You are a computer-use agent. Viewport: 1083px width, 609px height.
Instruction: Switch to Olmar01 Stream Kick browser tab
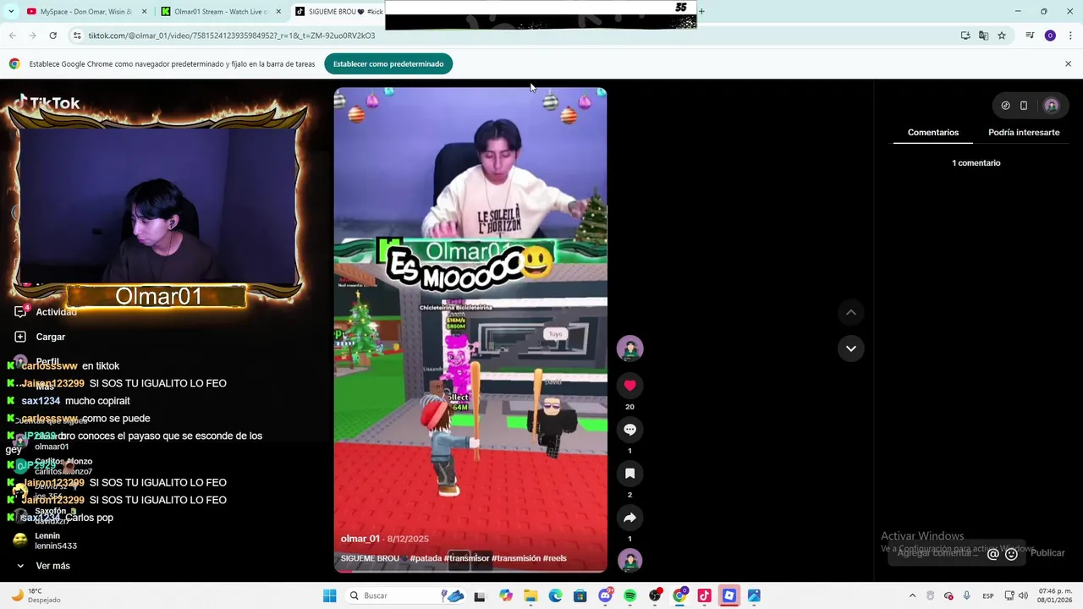(x=221, y=11)
